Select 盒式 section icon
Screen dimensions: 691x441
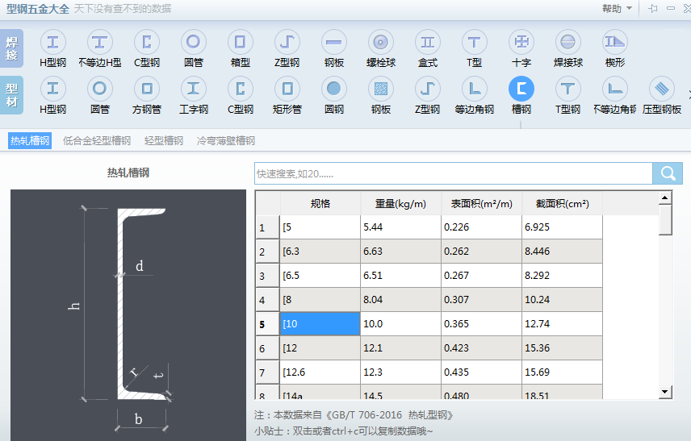tap(428, 42)
